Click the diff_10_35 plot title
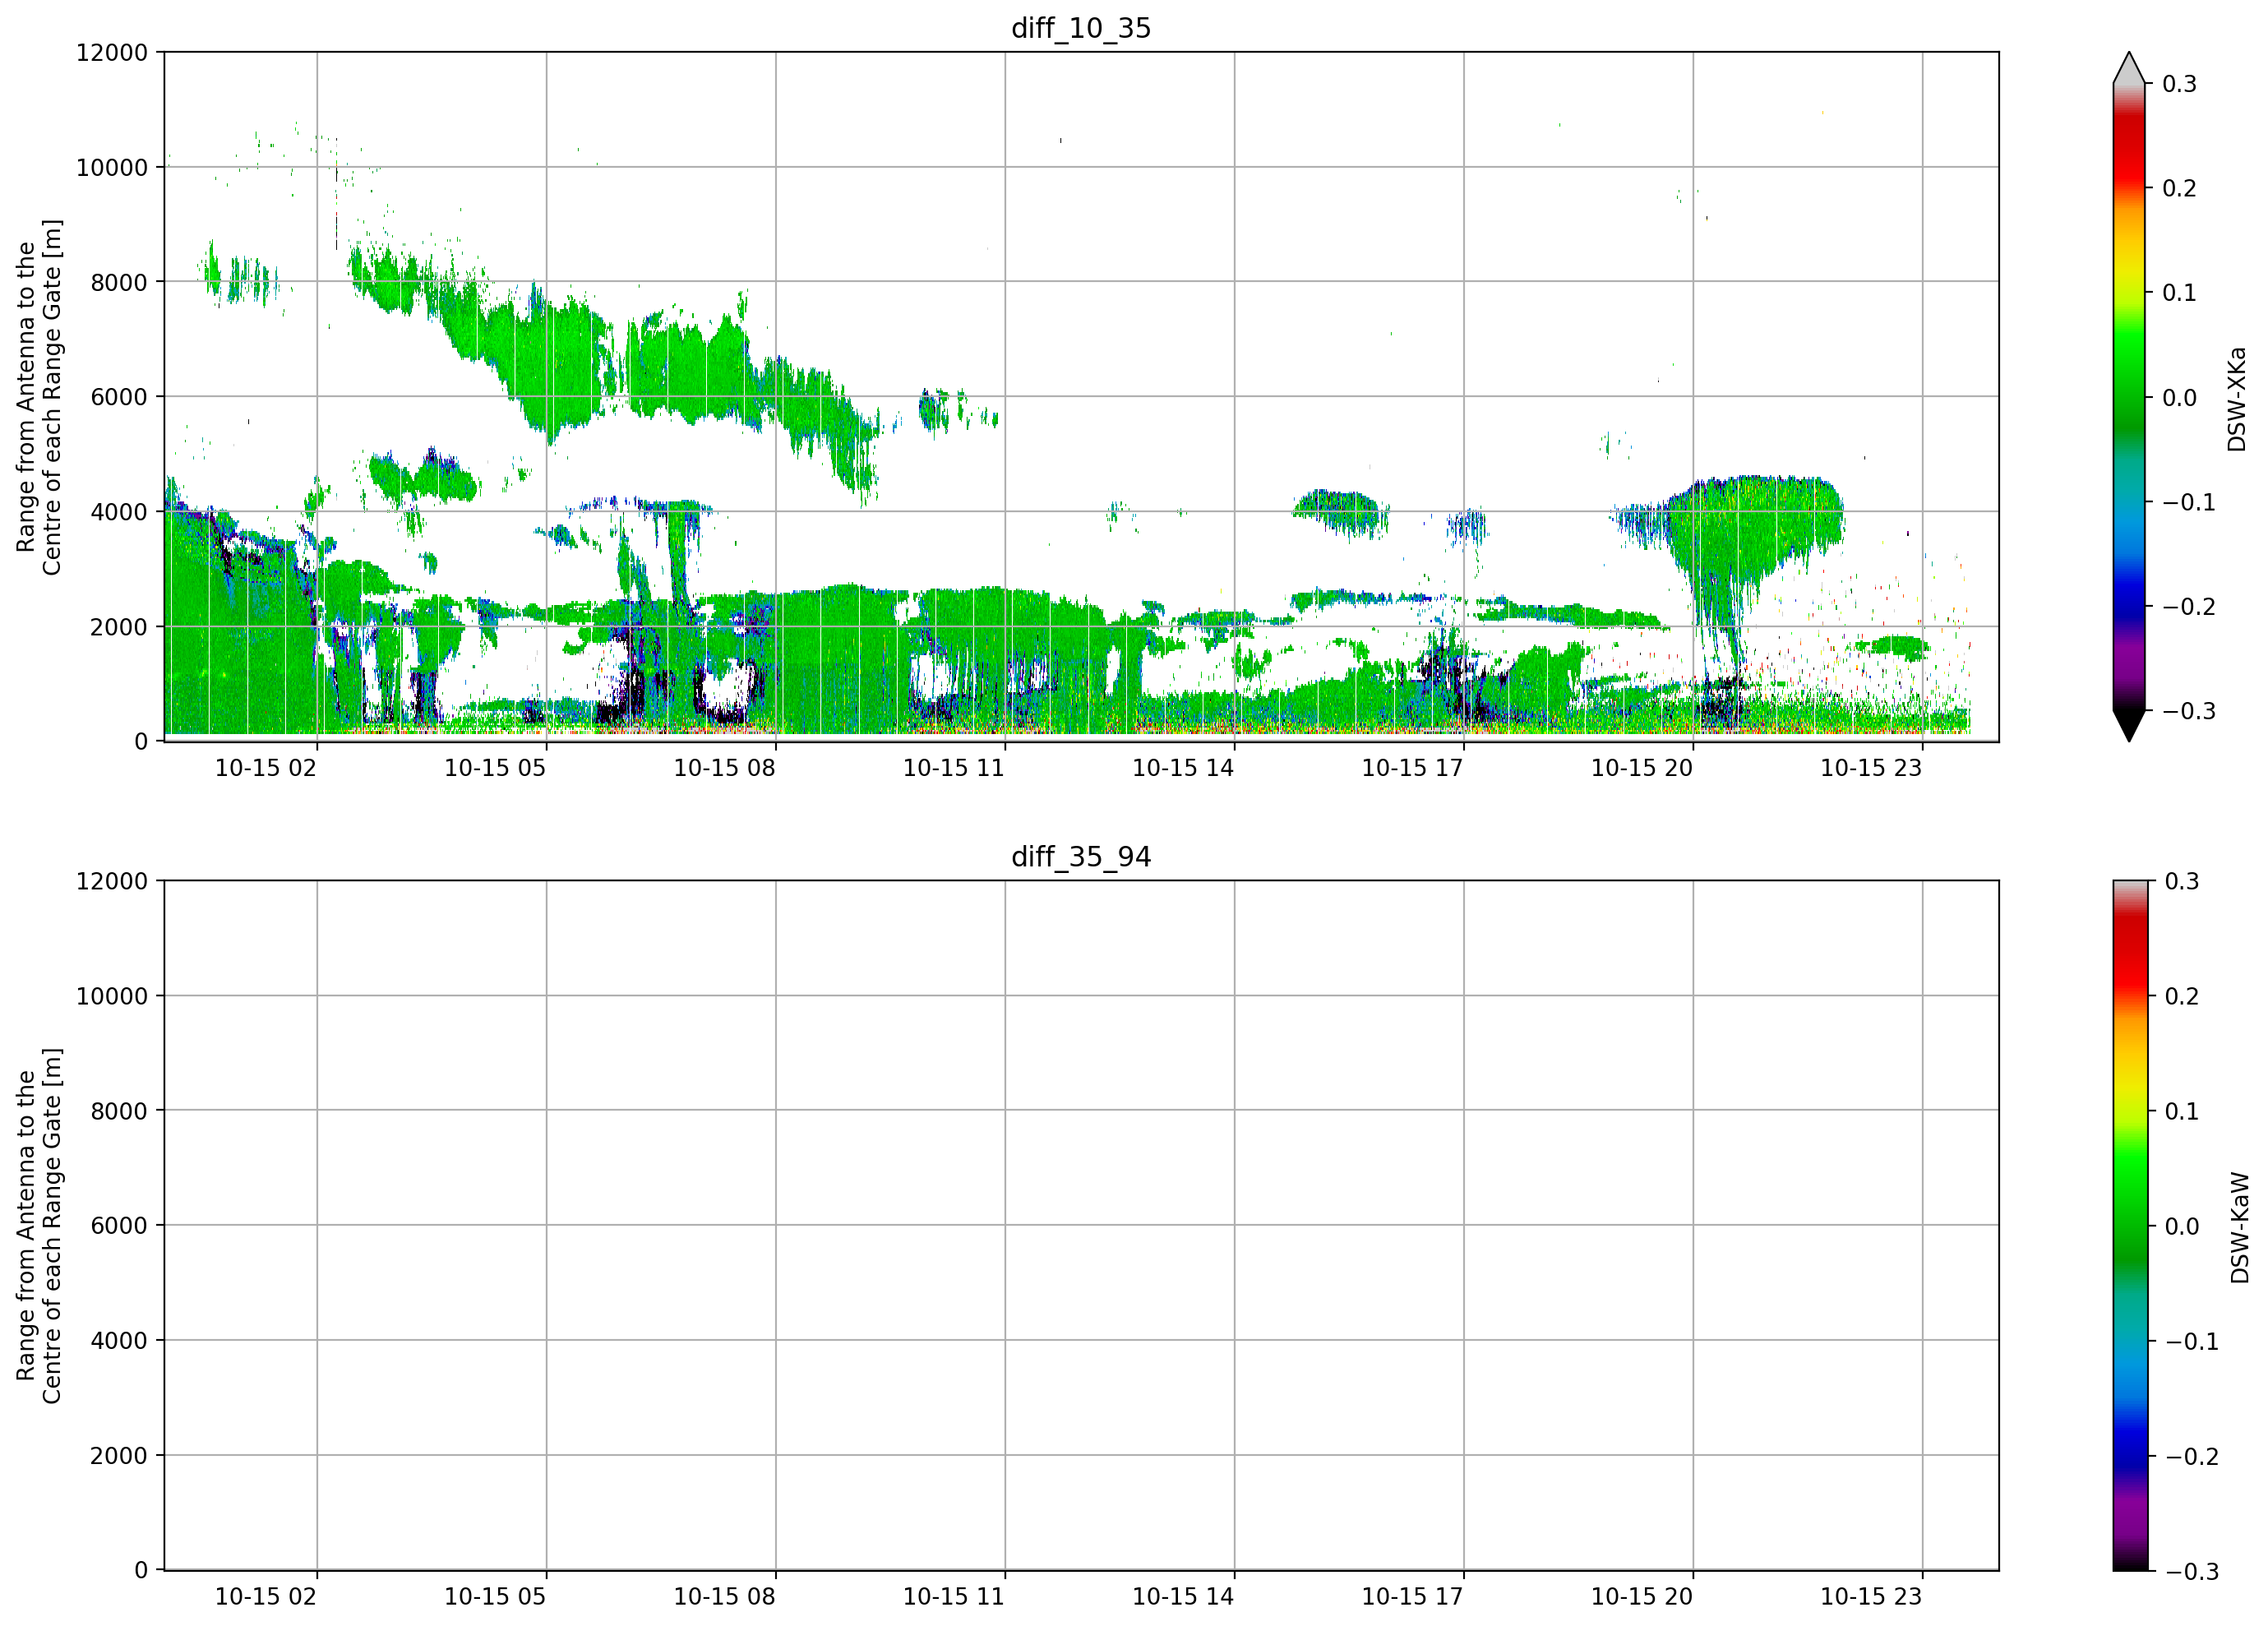2268x1626 pixels. [x=1081, y=28]
